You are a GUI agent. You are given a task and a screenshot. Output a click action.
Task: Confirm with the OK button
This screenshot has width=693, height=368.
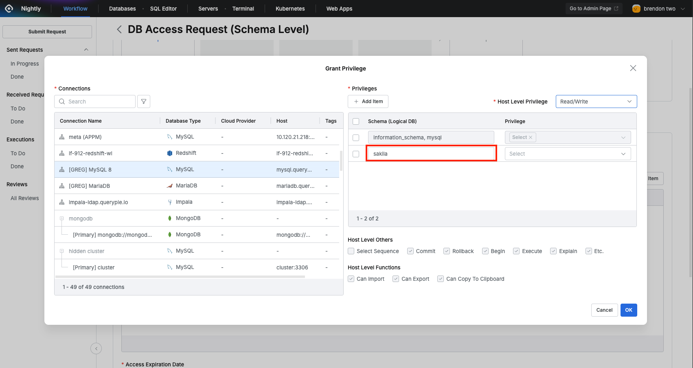point(628,310)
